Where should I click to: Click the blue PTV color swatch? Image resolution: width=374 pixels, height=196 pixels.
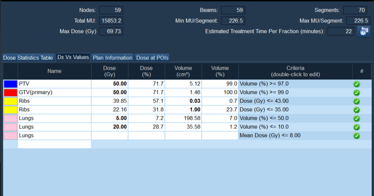point(10,84)
